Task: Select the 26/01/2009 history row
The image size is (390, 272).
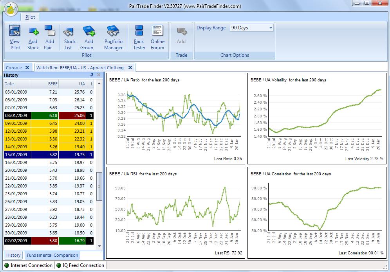Action: pyautogui.click(x=49, y=202)
